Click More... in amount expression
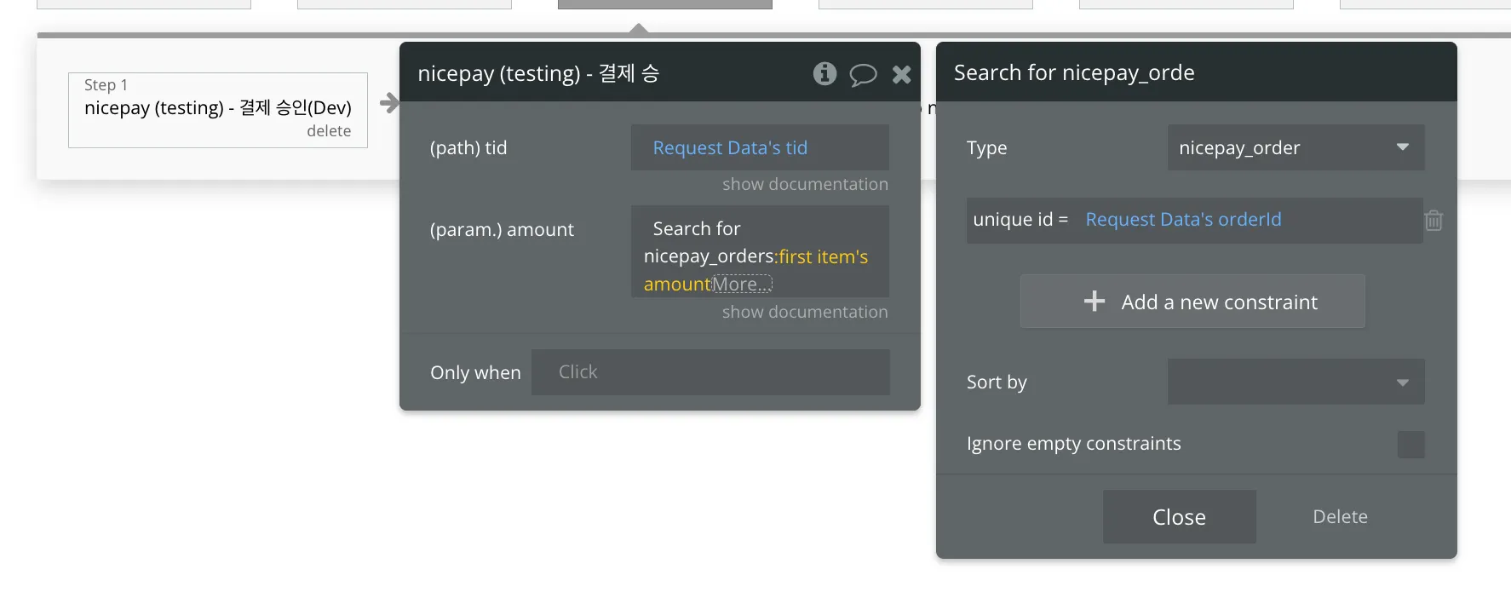 click(x=742, y=285)
